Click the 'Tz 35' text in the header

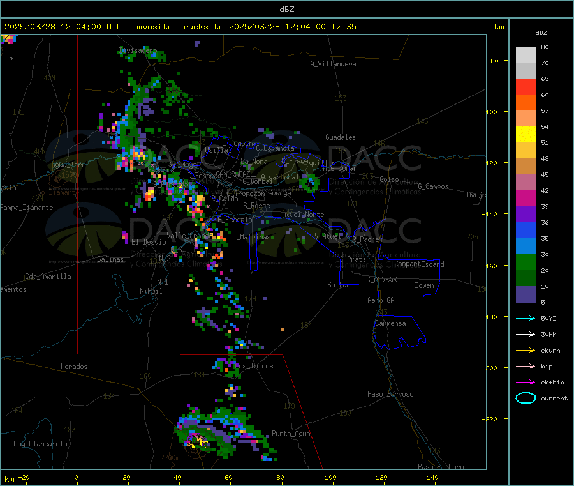click(343, 26)
